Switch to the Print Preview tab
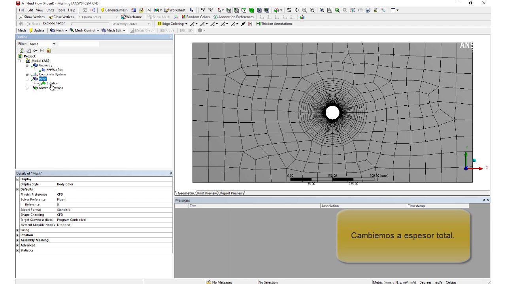 [207, 193]
